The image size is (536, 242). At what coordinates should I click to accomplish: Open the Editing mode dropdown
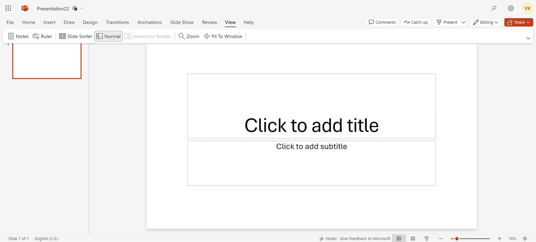coord(485,22)
